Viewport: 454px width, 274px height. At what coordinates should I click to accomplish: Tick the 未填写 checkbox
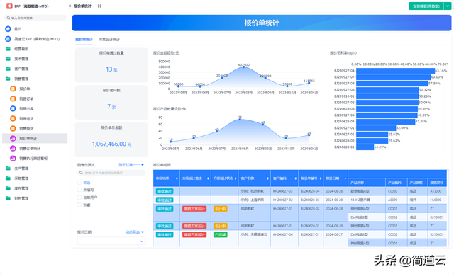[79, 190]
